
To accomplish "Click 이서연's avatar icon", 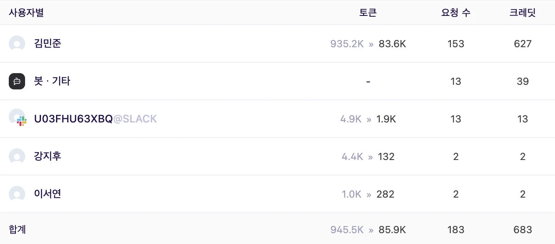I will (x=17, y=194).
